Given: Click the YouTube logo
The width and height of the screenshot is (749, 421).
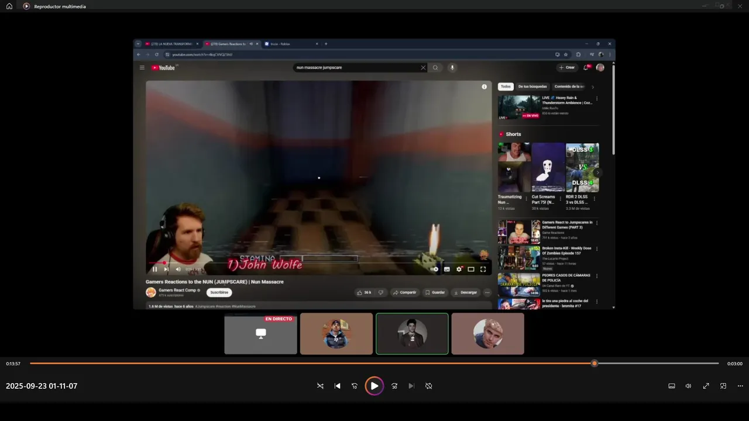Looking at the screenshot, I should pos(163,67).
